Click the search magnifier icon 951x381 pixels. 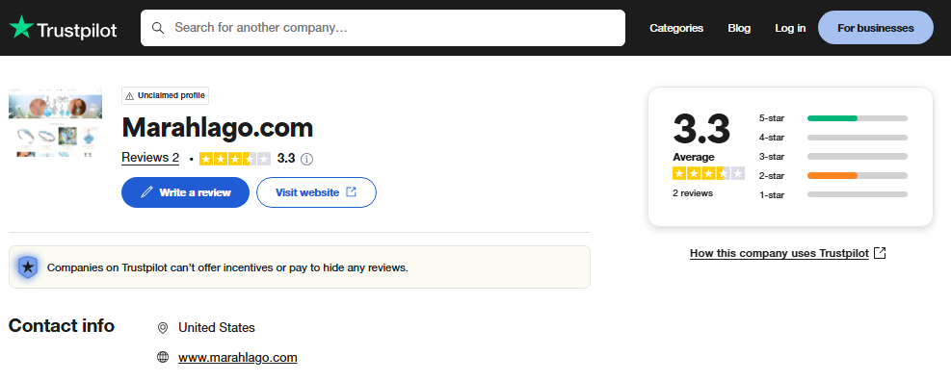[158, 28]
